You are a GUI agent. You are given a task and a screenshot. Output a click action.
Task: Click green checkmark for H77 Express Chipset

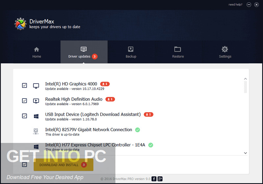(x=151, y=145)
